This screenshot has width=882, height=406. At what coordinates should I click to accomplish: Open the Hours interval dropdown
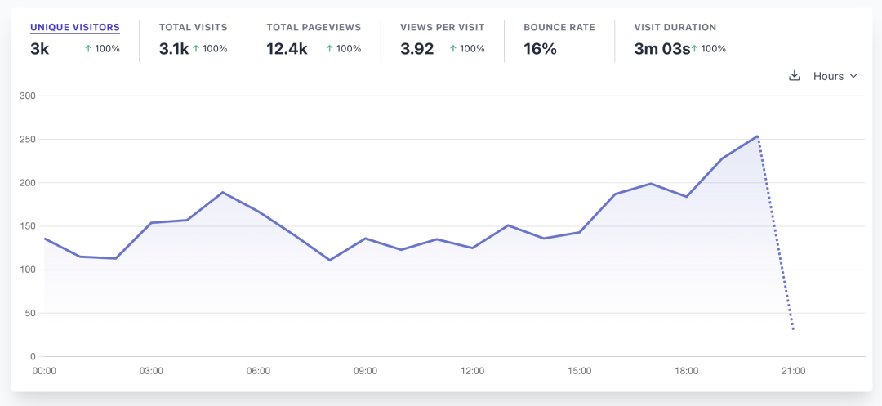(835, 77)
